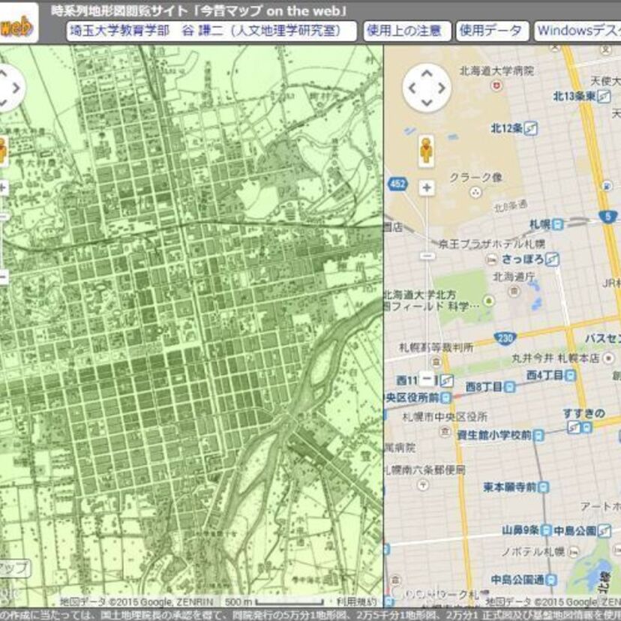Screen dimensions: 621x621
Task: Select the すすきの subway station icon
Action: (x=580, y=427)
